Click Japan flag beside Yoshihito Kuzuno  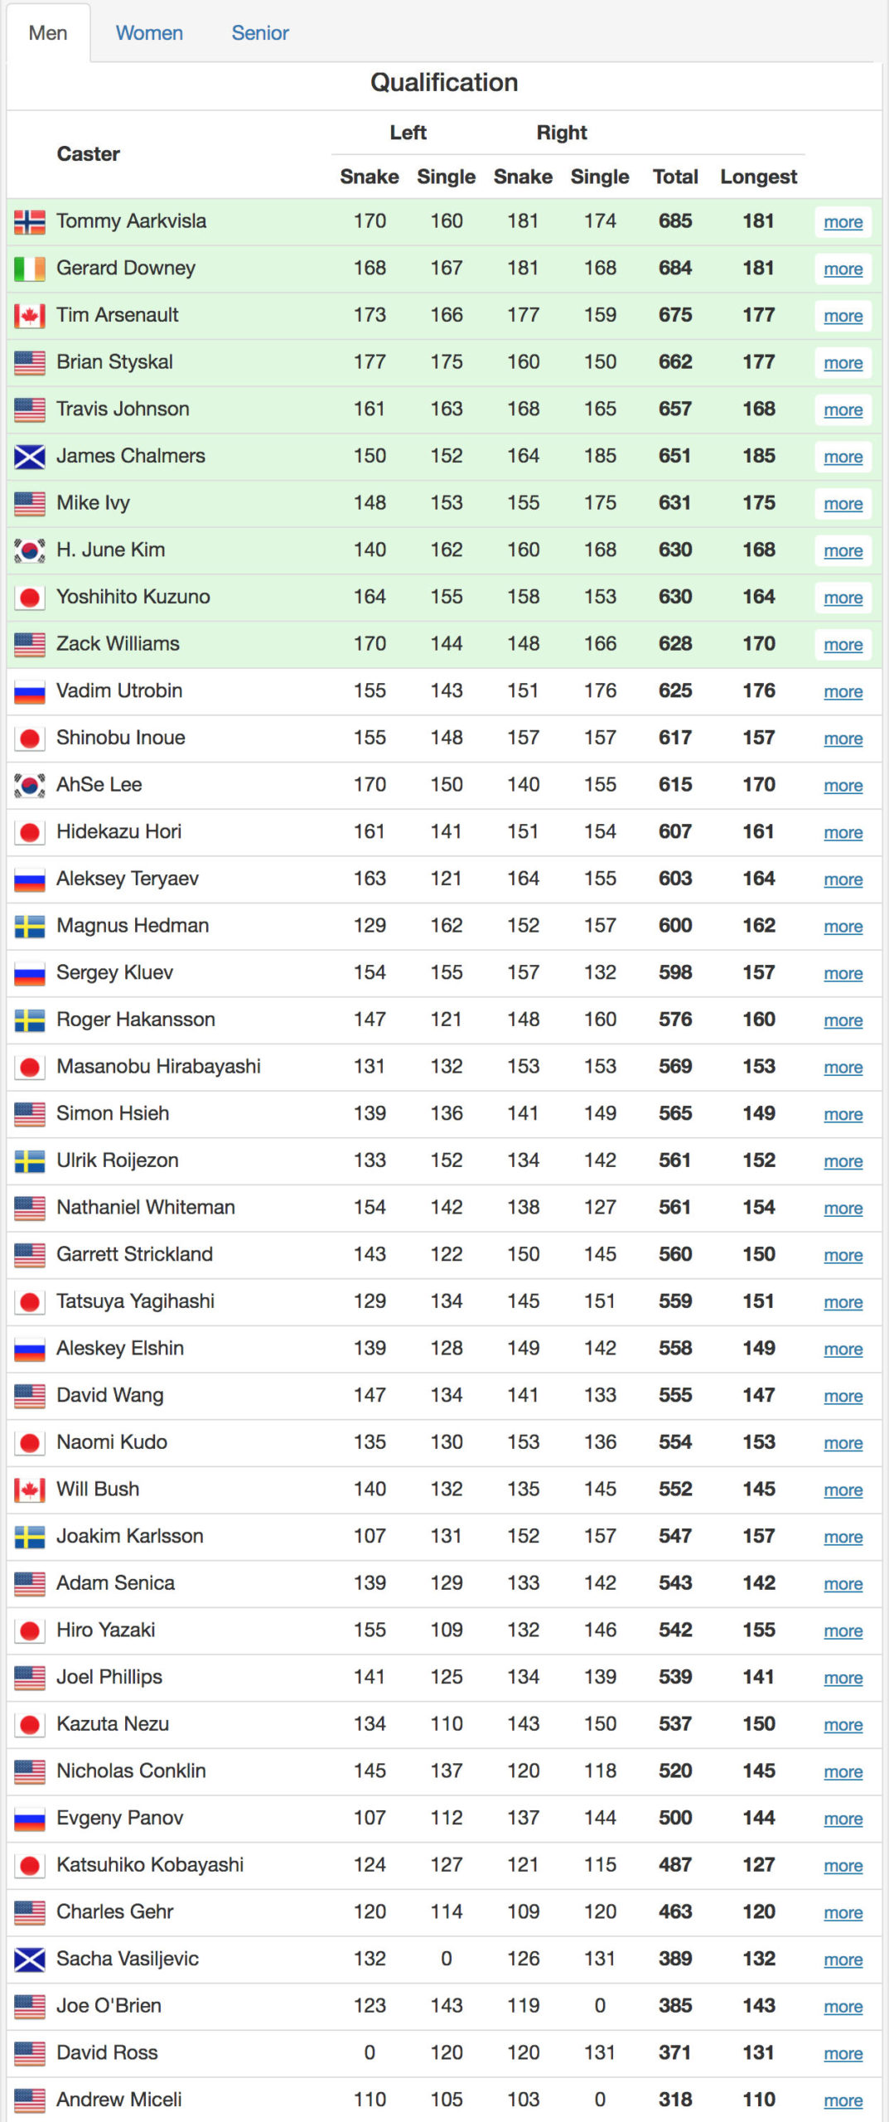tap(30, 598)
